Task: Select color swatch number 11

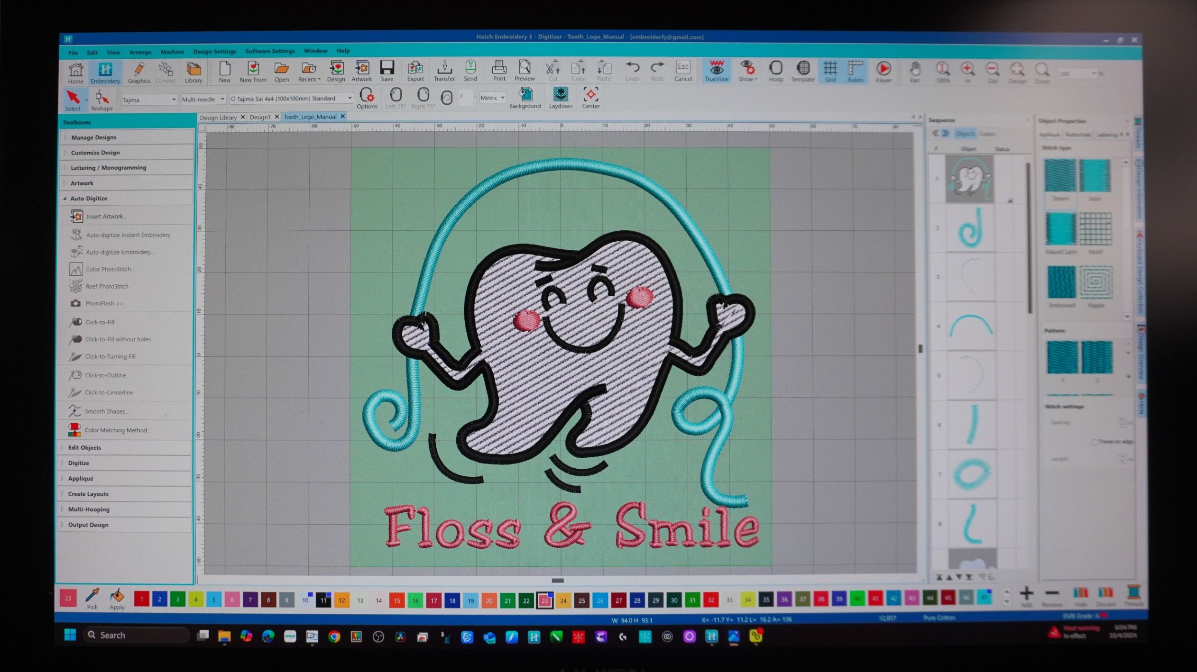Action: pyautogui.click(x=323, y=600)
